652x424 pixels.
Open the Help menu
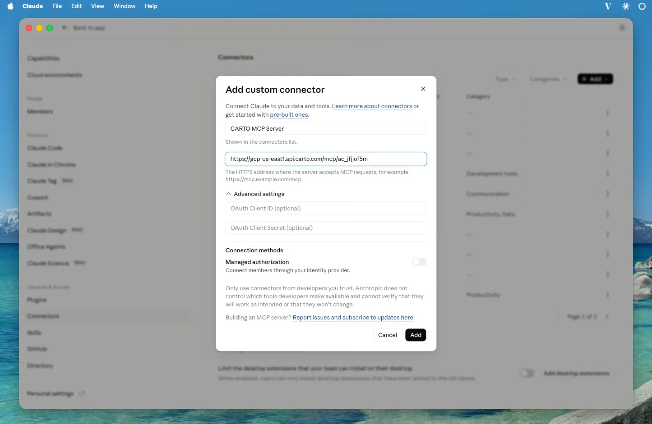point(151,6)
